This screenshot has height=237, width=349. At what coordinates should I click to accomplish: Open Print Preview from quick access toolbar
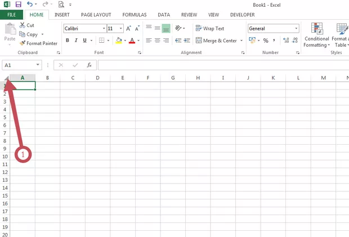point(61,5)
